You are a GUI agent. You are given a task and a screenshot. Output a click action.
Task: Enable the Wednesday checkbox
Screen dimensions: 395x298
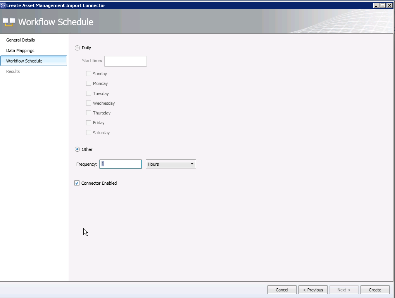(89, 103)
